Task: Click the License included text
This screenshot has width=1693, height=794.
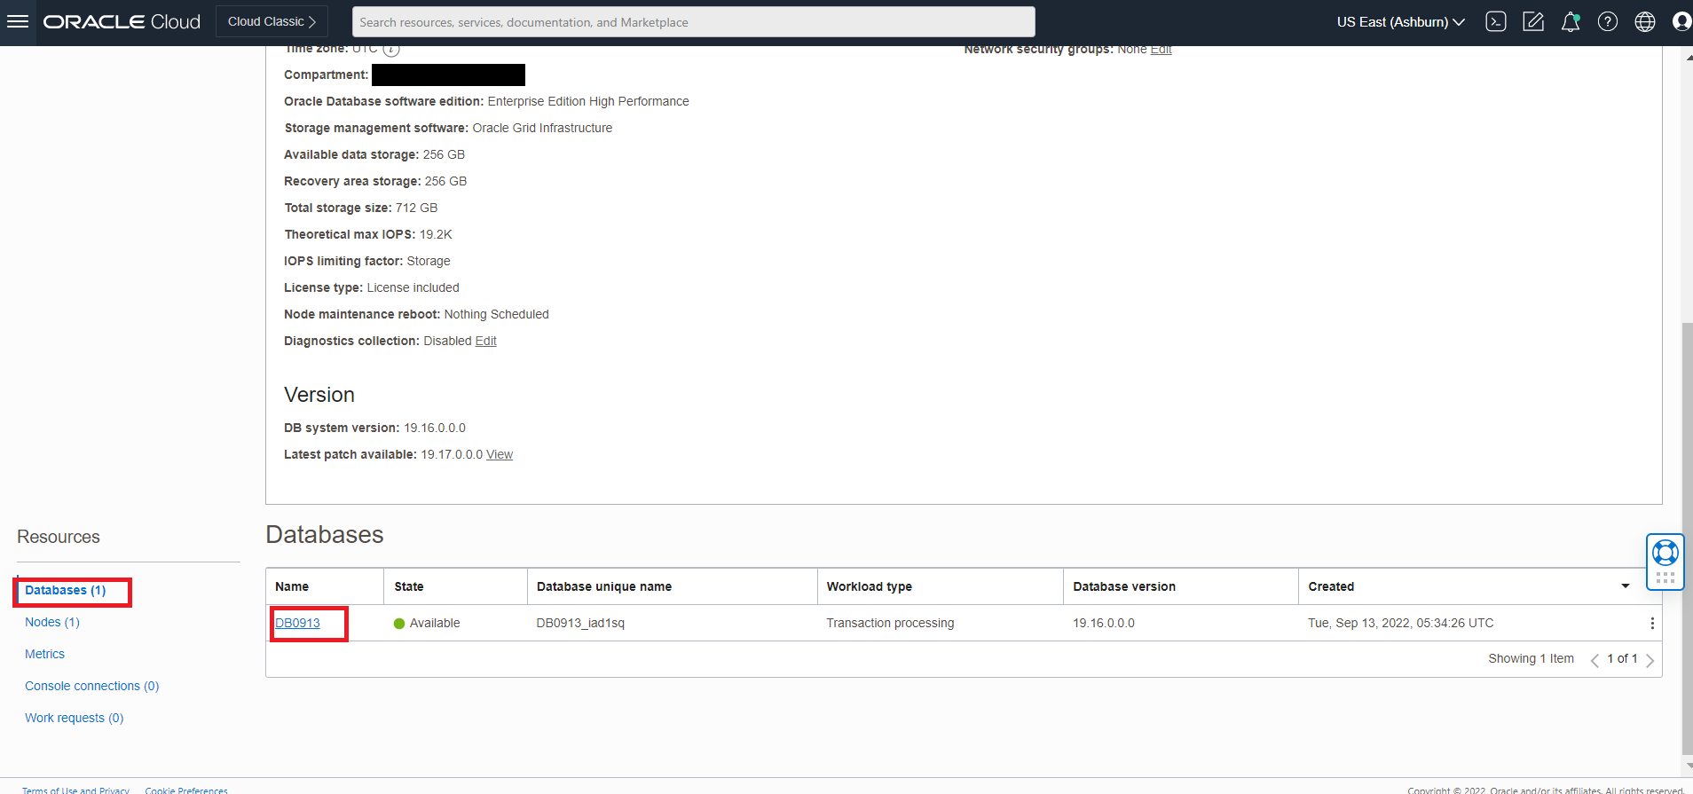Action: click(413, 287)
